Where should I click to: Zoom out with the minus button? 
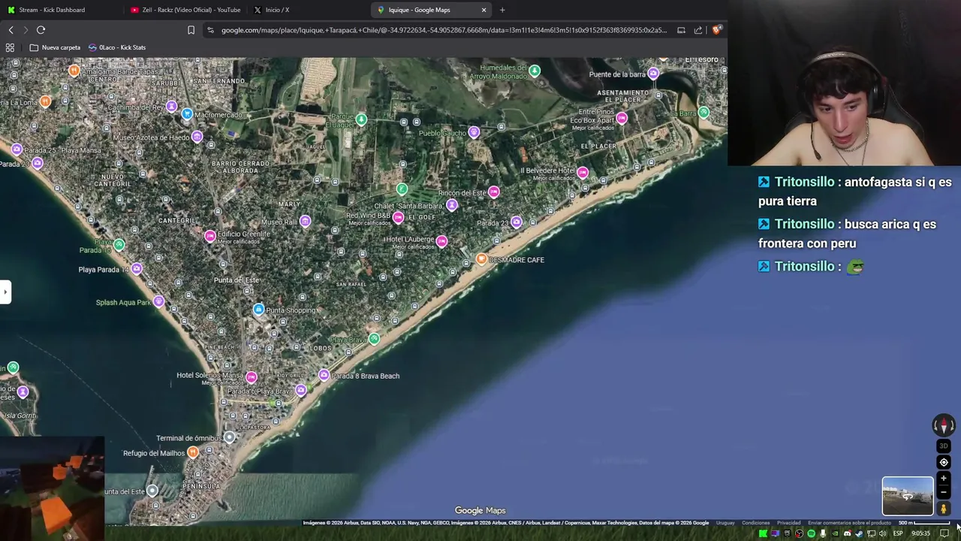(944, 492)
